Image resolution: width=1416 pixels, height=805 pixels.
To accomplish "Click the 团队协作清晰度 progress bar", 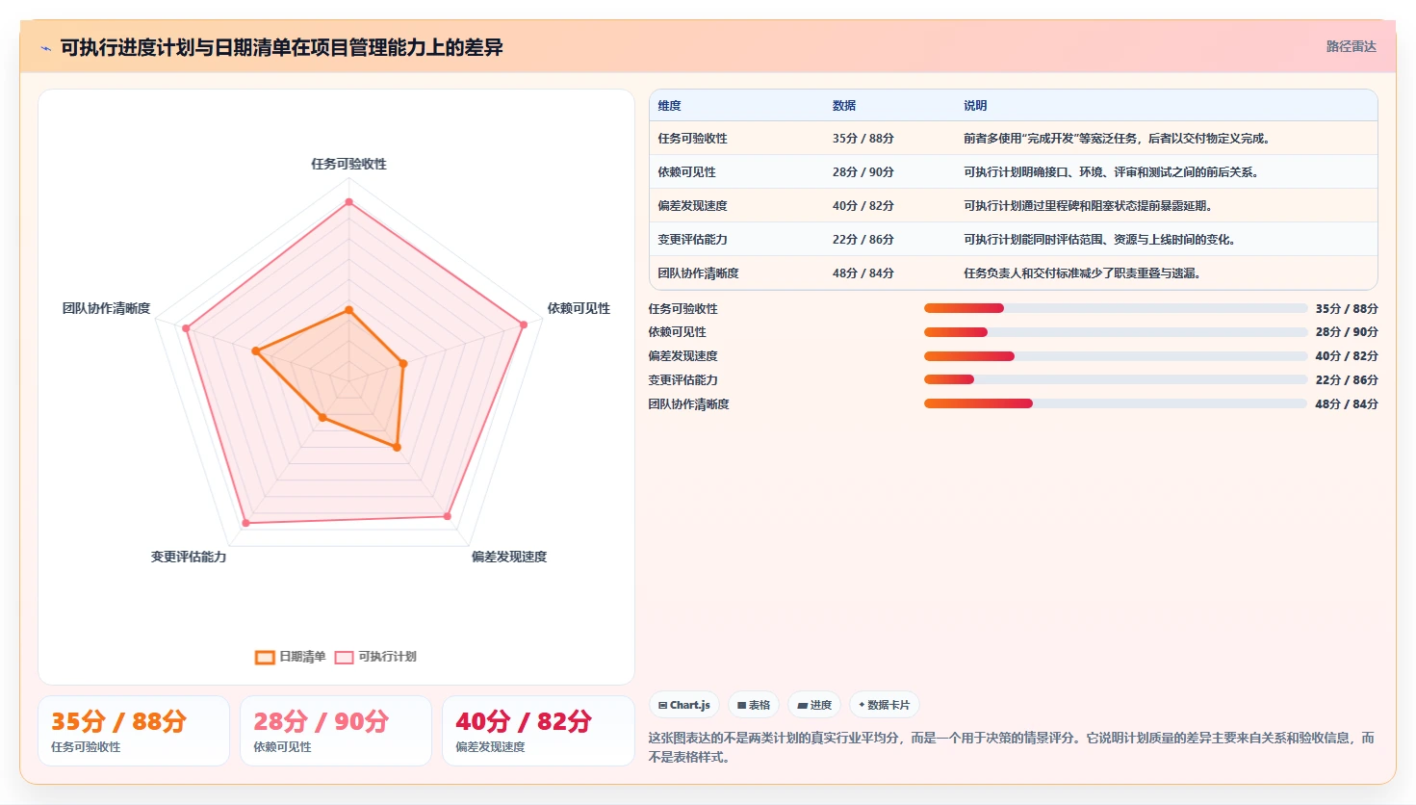I will coord(1116,403).
